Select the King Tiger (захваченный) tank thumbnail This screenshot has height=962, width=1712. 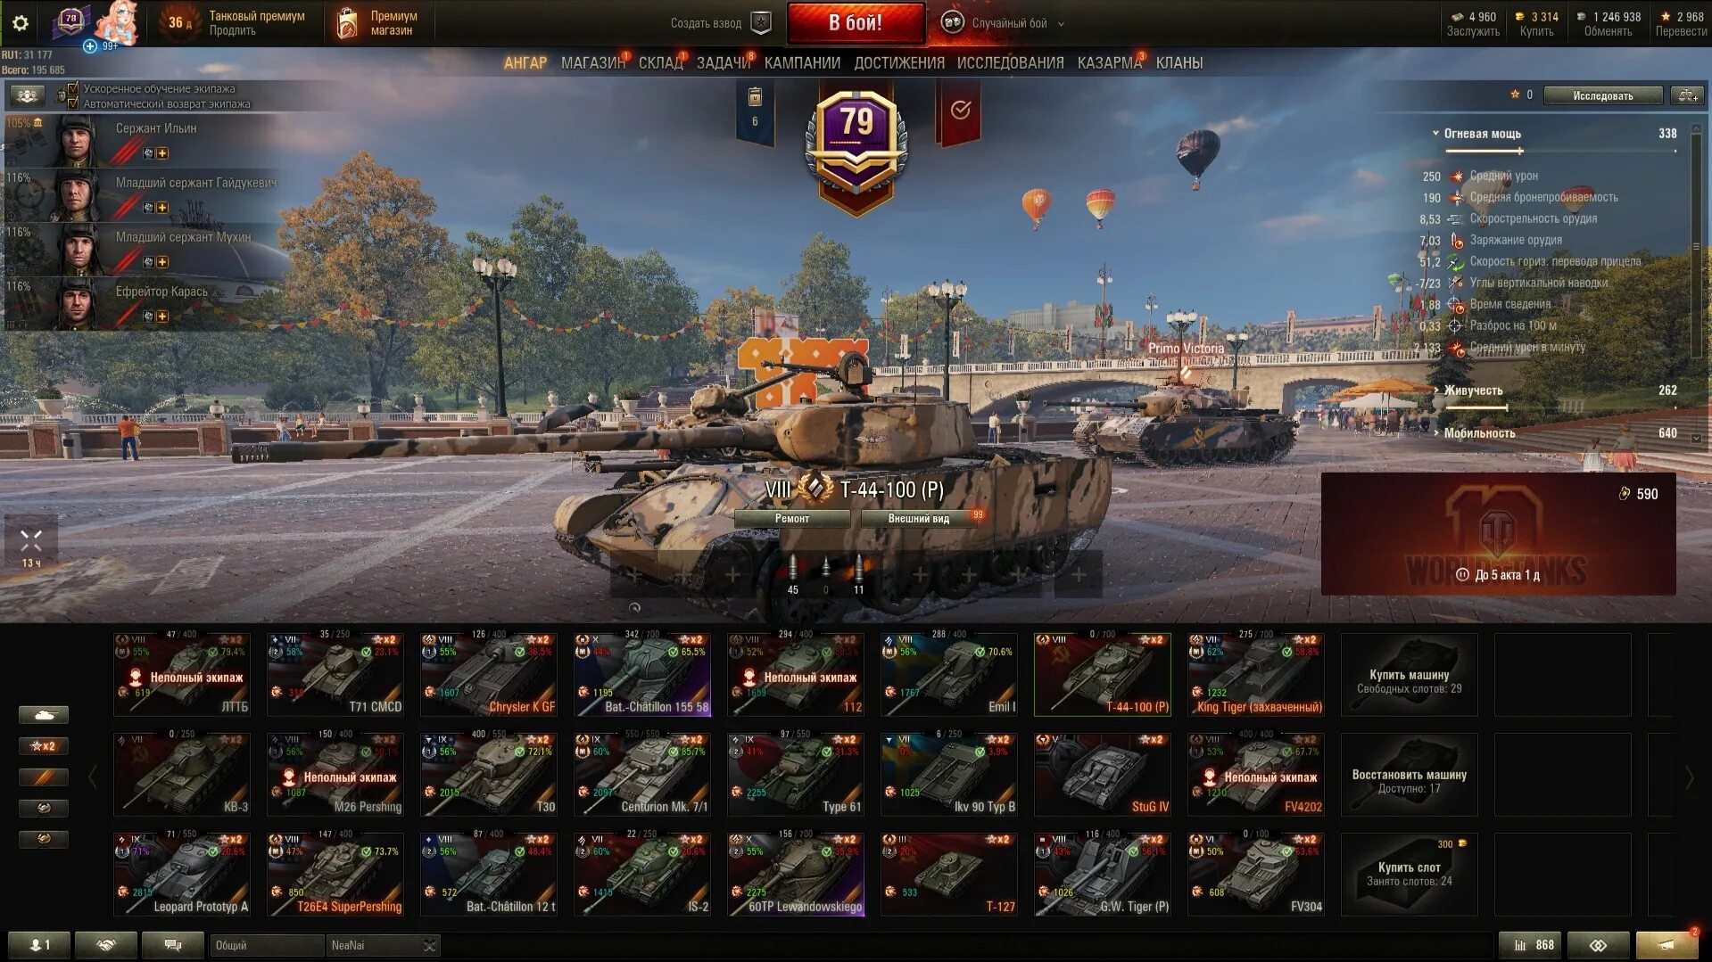pos(1255,675)
